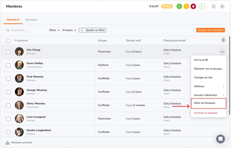Click Ajouter des membres button
Image resolution: width=231 pixels, height=148 pixels.
point(211,30)
